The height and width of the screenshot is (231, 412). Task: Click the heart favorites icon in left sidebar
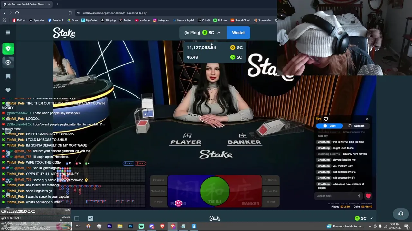tap(8, 90)
